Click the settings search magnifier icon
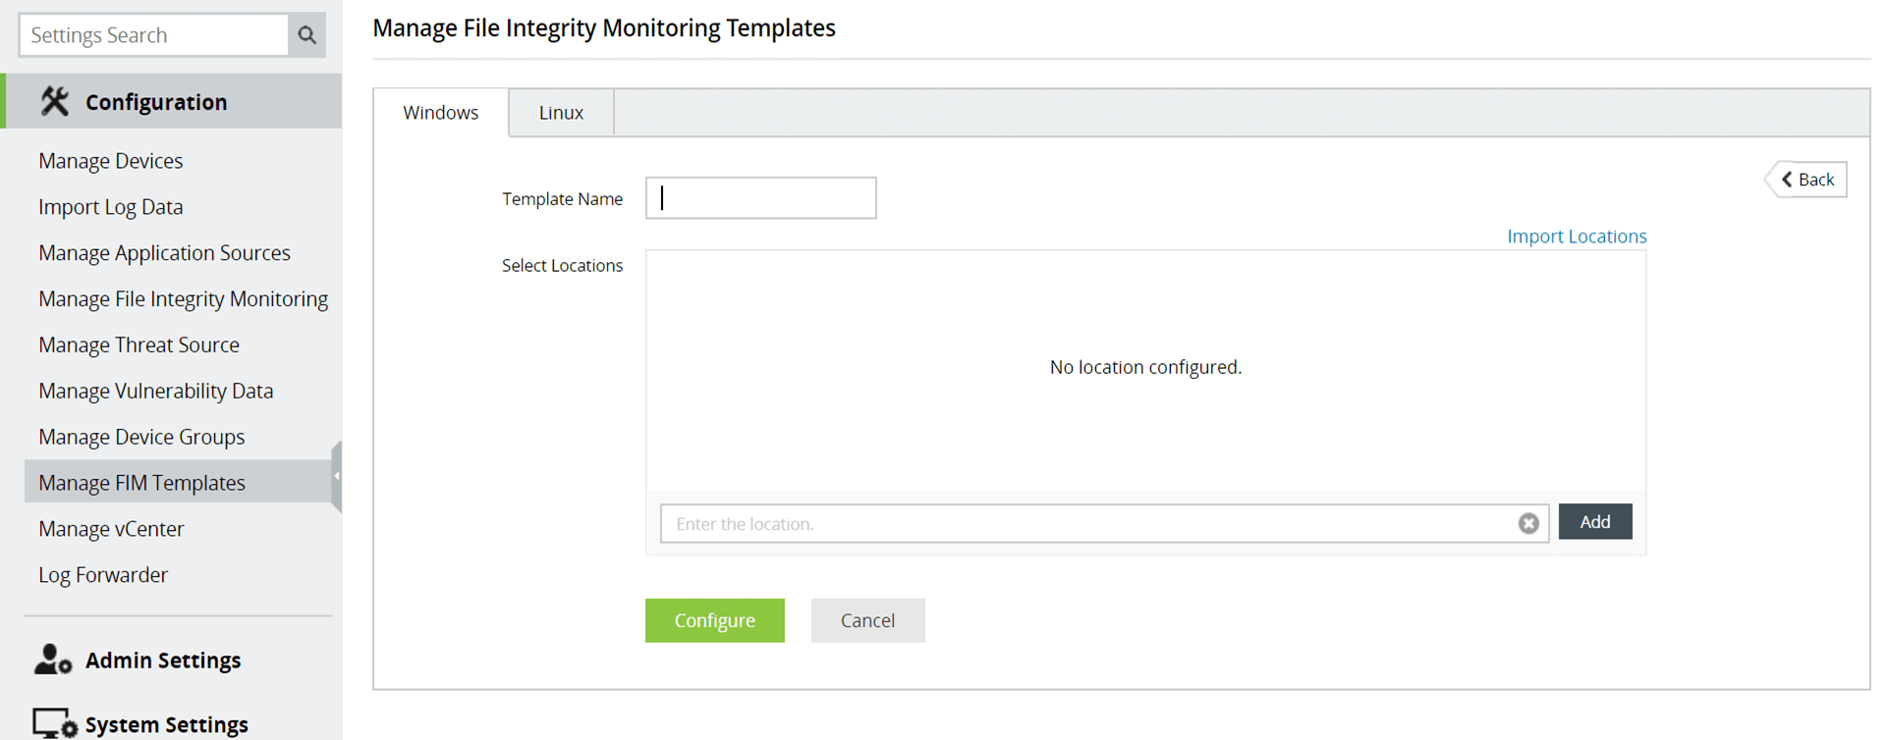 (x=307, y=35)
